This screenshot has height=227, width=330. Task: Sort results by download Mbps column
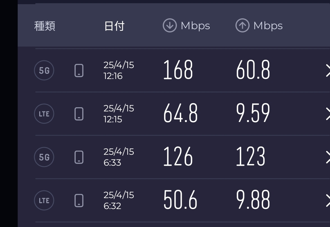[186, 26]
